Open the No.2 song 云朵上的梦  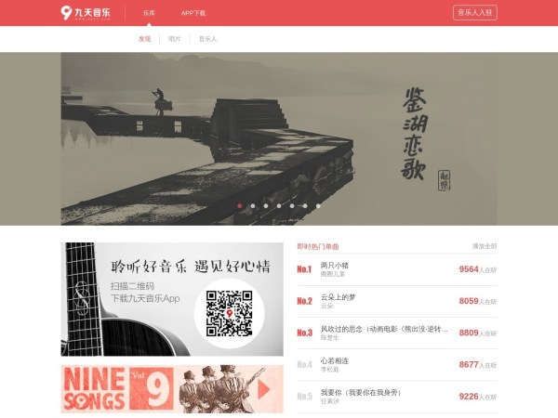(x=339, y=296)
